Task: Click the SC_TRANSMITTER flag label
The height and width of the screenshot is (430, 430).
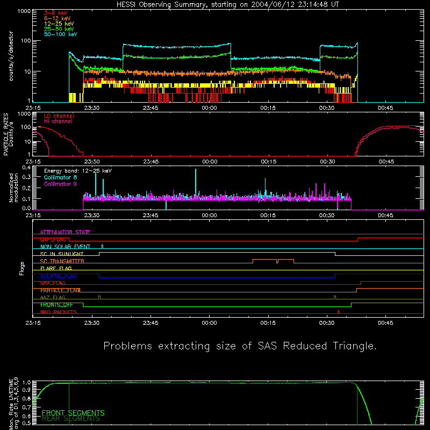Action: (x=62, y=261)
